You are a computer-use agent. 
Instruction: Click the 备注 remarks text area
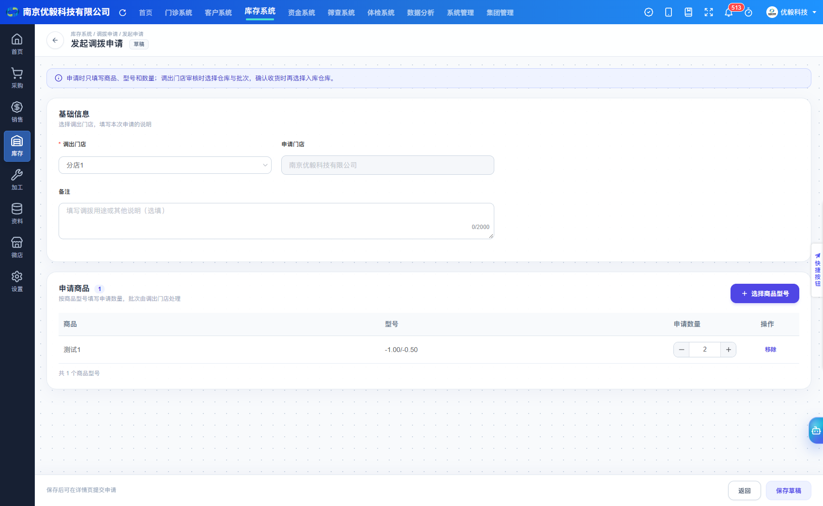[276, 221]
